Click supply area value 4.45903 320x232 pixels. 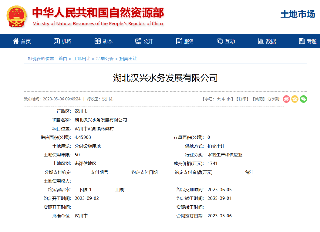83,137
